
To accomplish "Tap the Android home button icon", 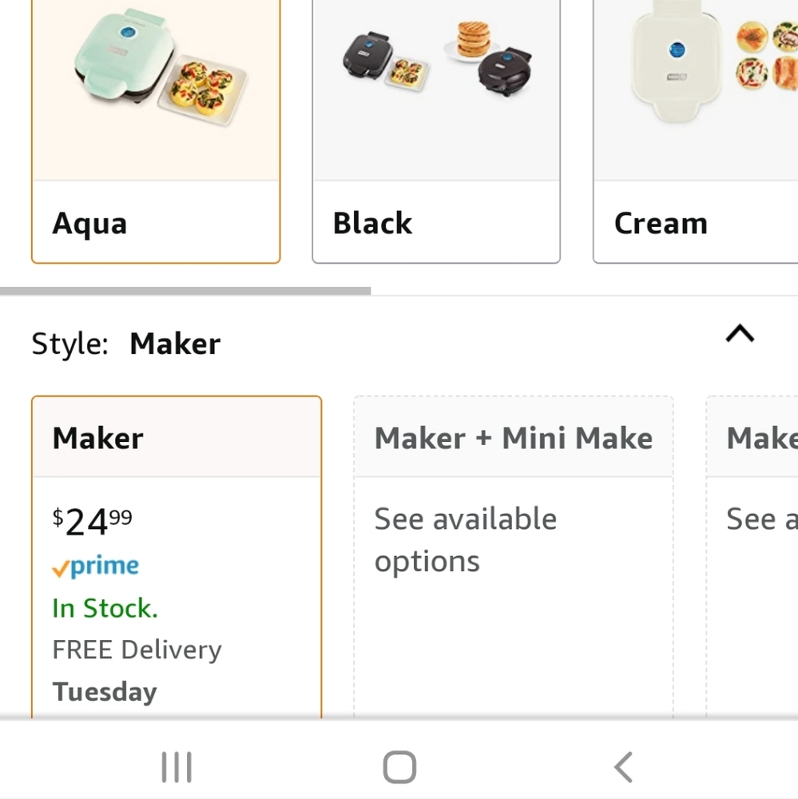I will click(399, 765).
